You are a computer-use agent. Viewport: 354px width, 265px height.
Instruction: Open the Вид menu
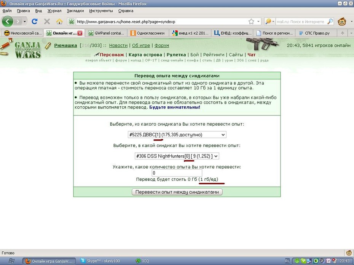tap(38, 11)
